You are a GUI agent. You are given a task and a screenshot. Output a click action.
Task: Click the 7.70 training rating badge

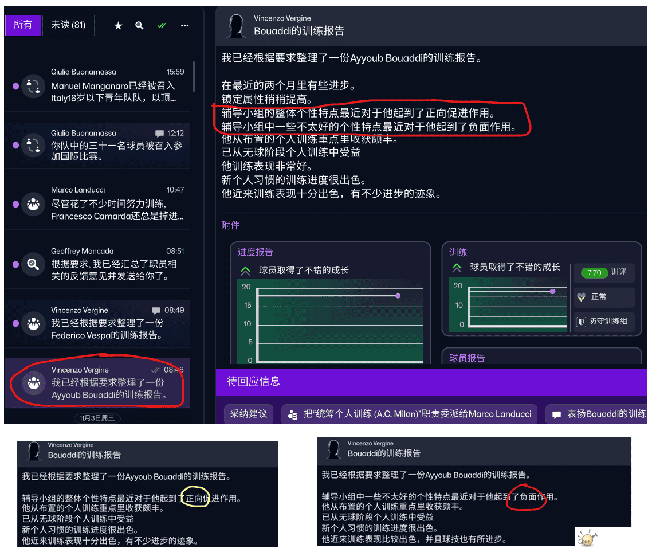click(594, 273)
